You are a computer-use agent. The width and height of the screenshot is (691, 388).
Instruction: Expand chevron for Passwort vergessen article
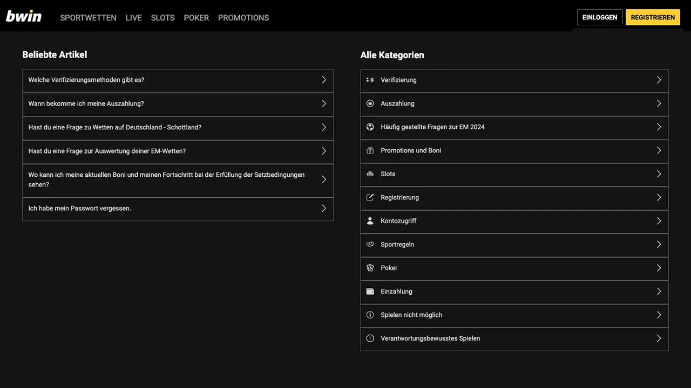(x=324, y=208)
